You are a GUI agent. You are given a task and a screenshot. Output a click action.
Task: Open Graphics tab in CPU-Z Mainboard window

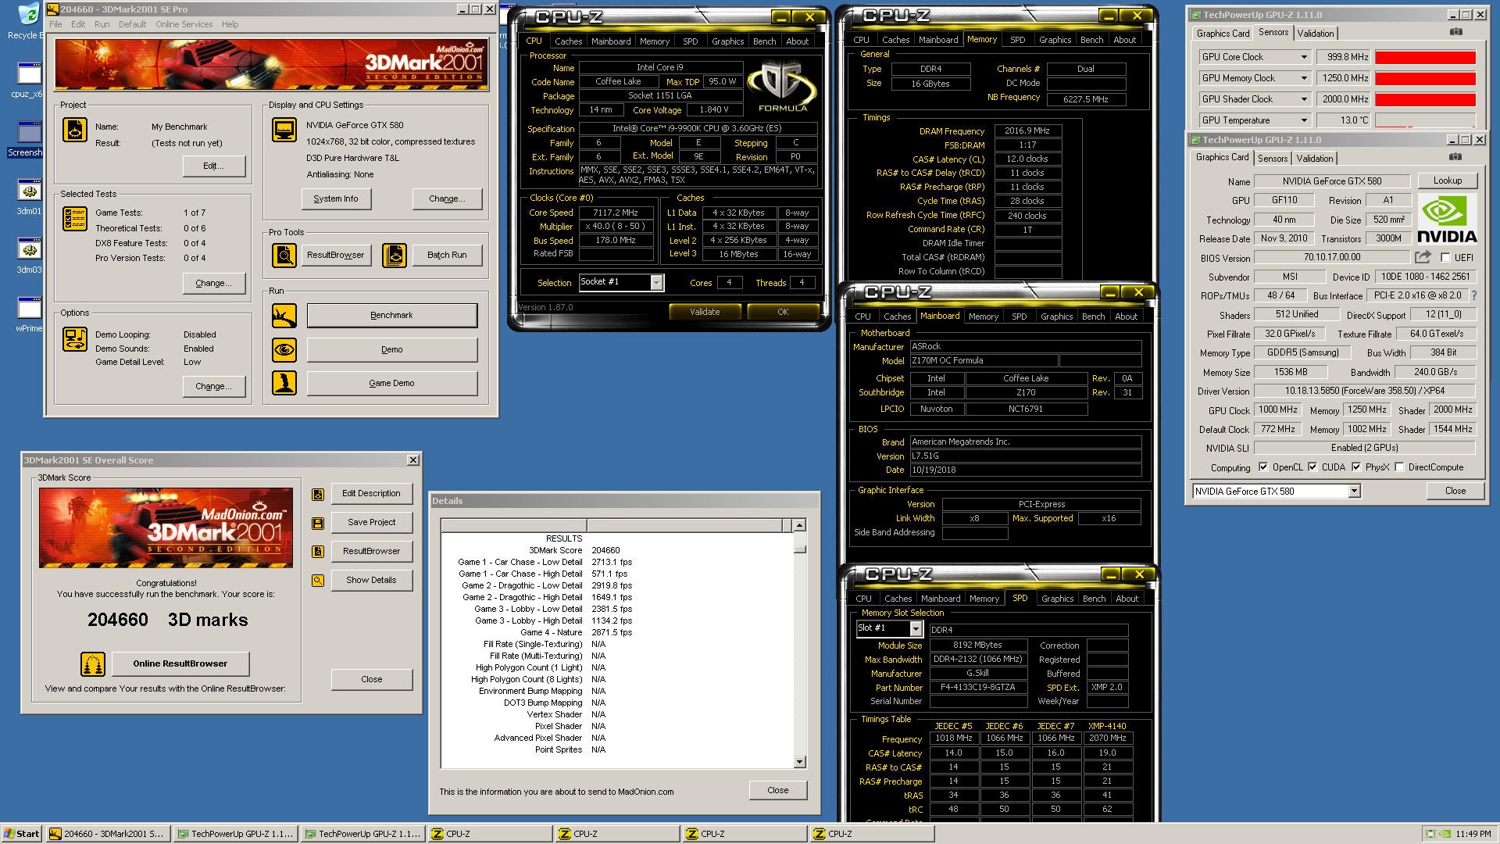(1056, 316)
